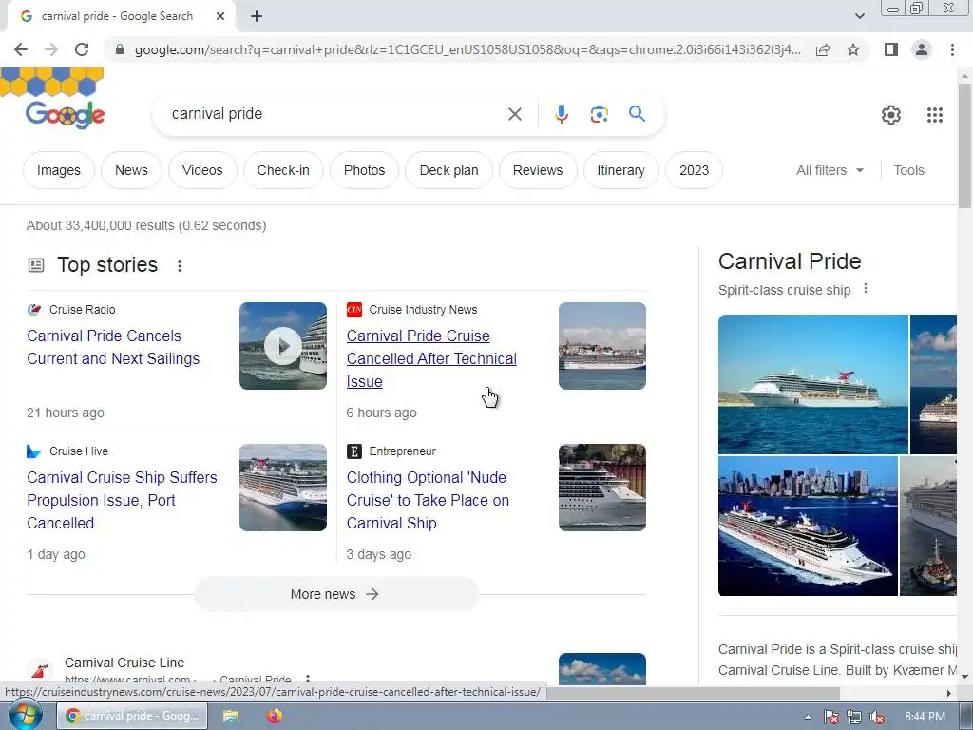Select the Reviews filter chip
Screen dimensions: 973x730
(538, 170)
